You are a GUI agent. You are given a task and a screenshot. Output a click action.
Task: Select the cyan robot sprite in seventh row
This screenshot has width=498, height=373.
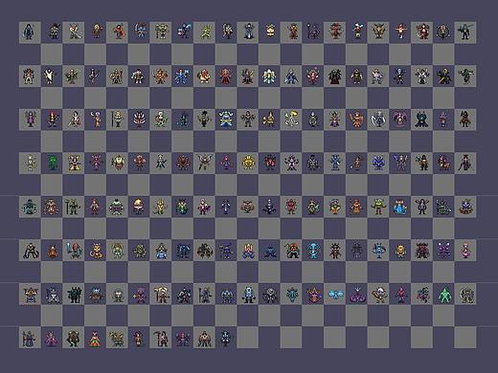click(x=248, y=295)
